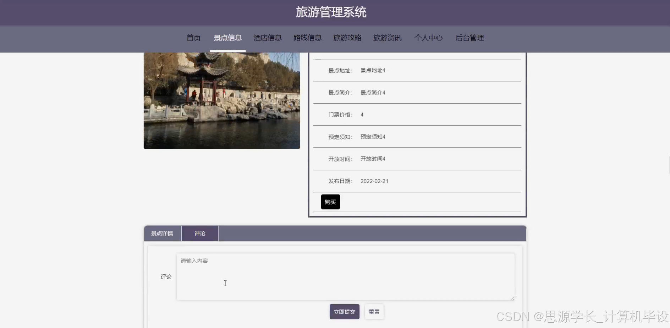Click the 景点简介 field label
This screenshot has width=670, height=328.
point(340,93)
